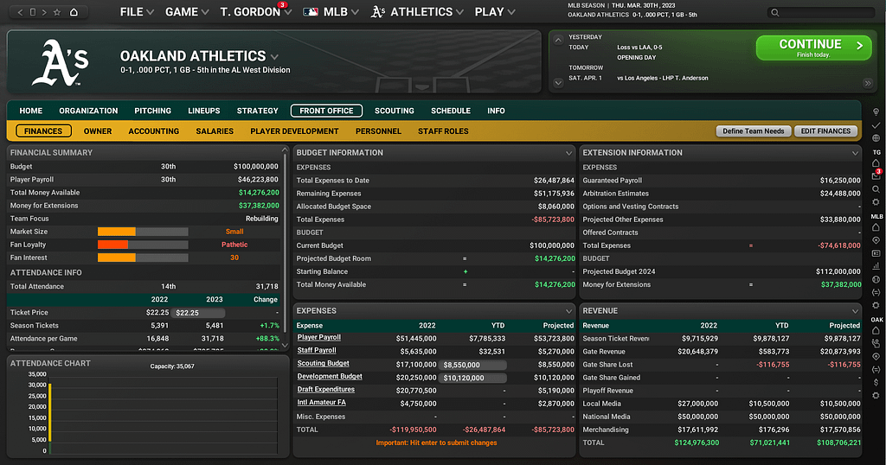
Task: Click the back navigation arrow
Action: pyautogui.click(x=21, y=12)
